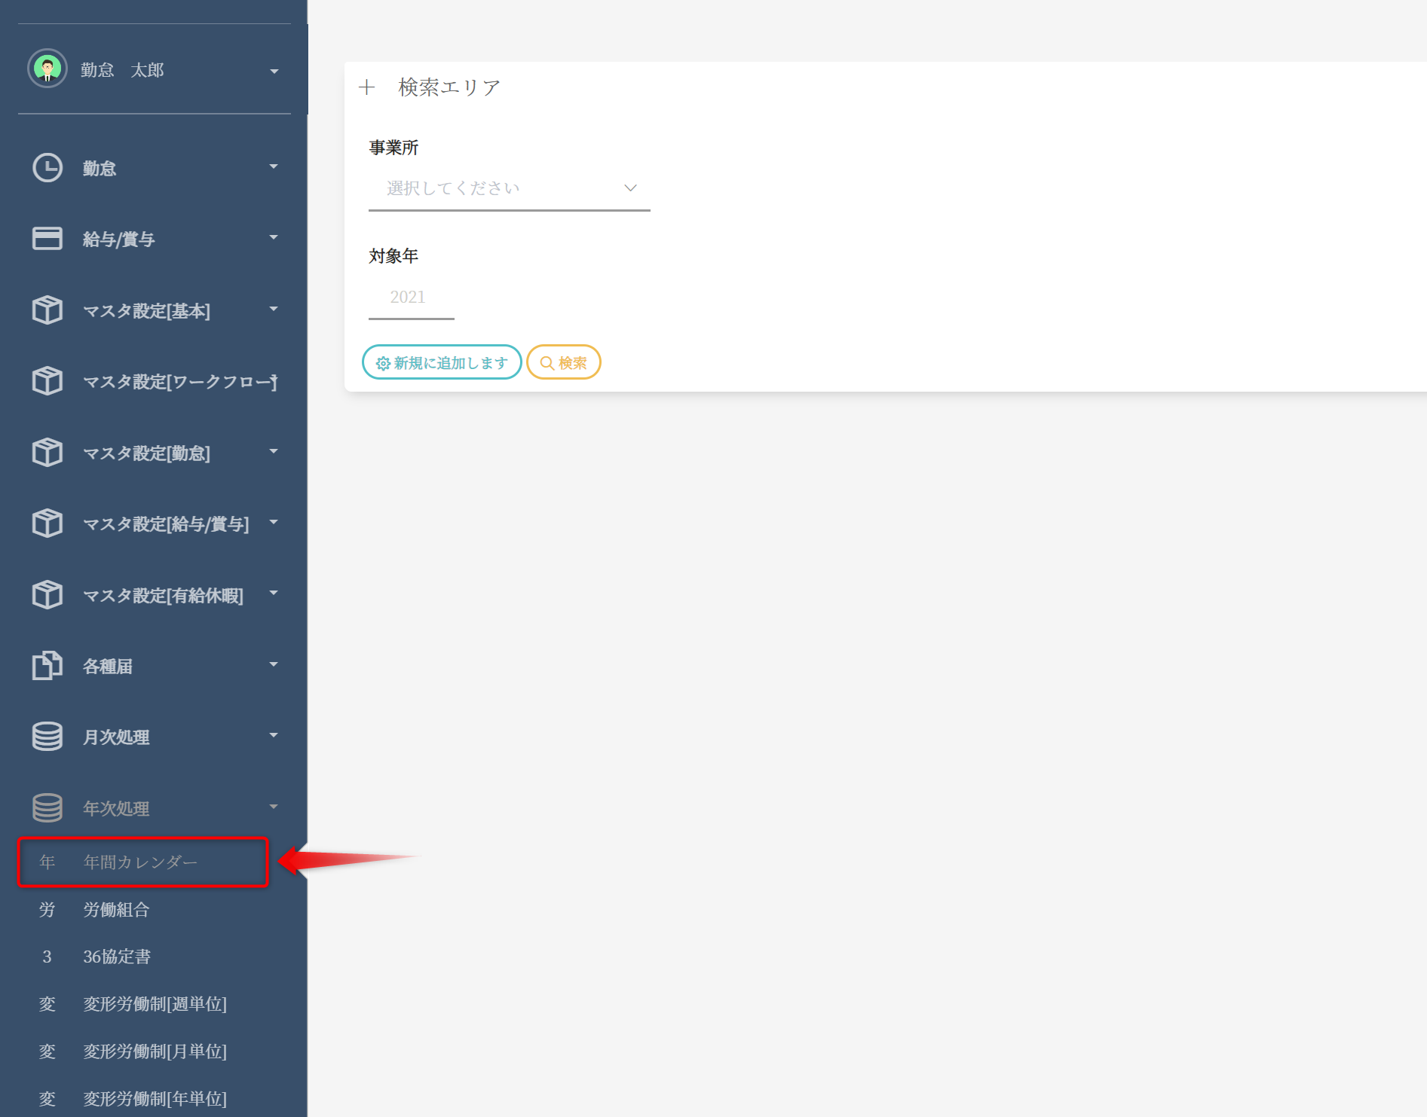The width and height of the screenshot is (1427, 1117).
Task: Click the box icon beside マスタ設定[有給休暇]
Action: pyautogui.click(x=47, y=595)
